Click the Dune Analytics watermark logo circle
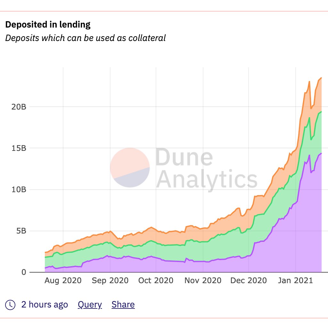The image size is (328, 328). tap(130, 168)
